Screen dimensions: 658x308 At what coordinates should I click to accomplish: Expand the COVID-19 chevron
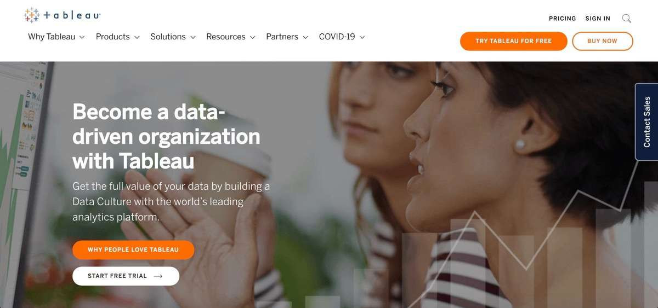pyautogui.click(x=362, y=37)
